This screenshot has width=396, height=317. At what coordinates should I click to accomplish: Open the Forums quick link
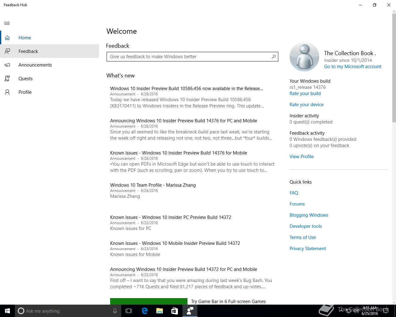click(297, 204)
